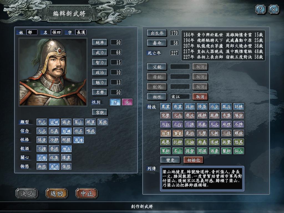Open the 出生年 birth year setting
This screenshot has height=213, width=284.
coord(157,33)
